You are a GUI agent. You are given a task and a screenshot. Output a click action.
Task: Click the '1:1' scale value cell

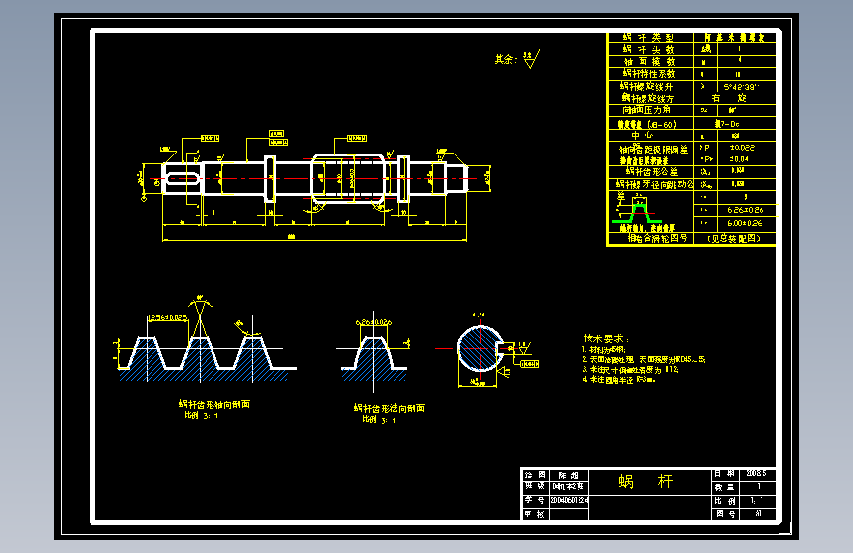[x=757, y=500]
